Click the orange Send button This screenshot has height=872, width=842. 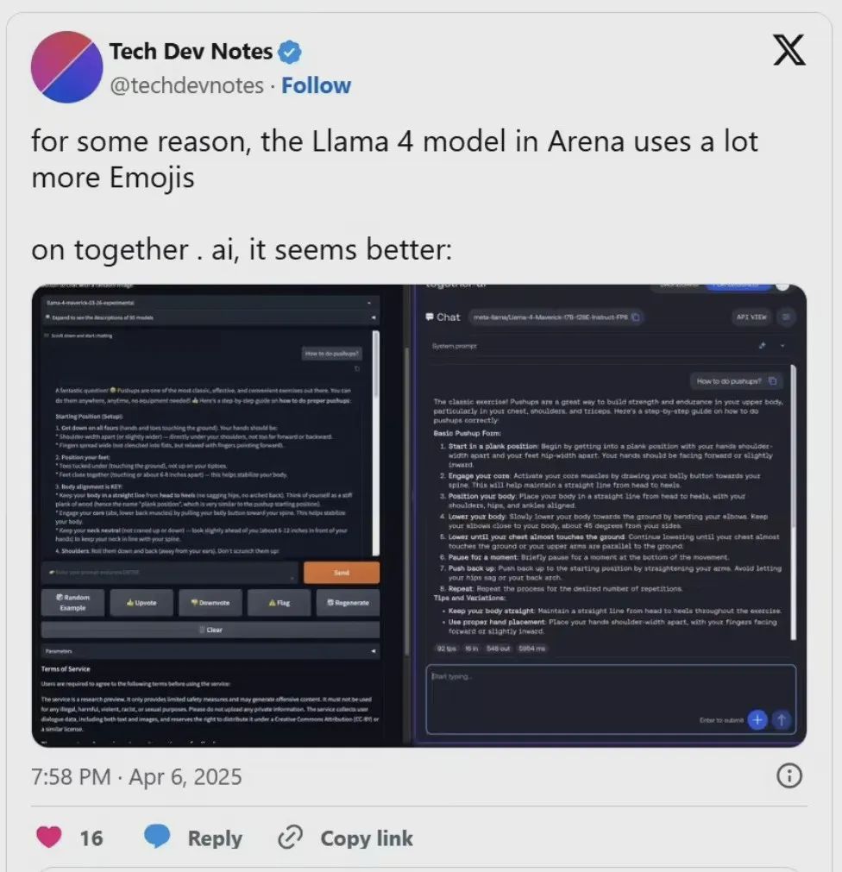[342, 572]
